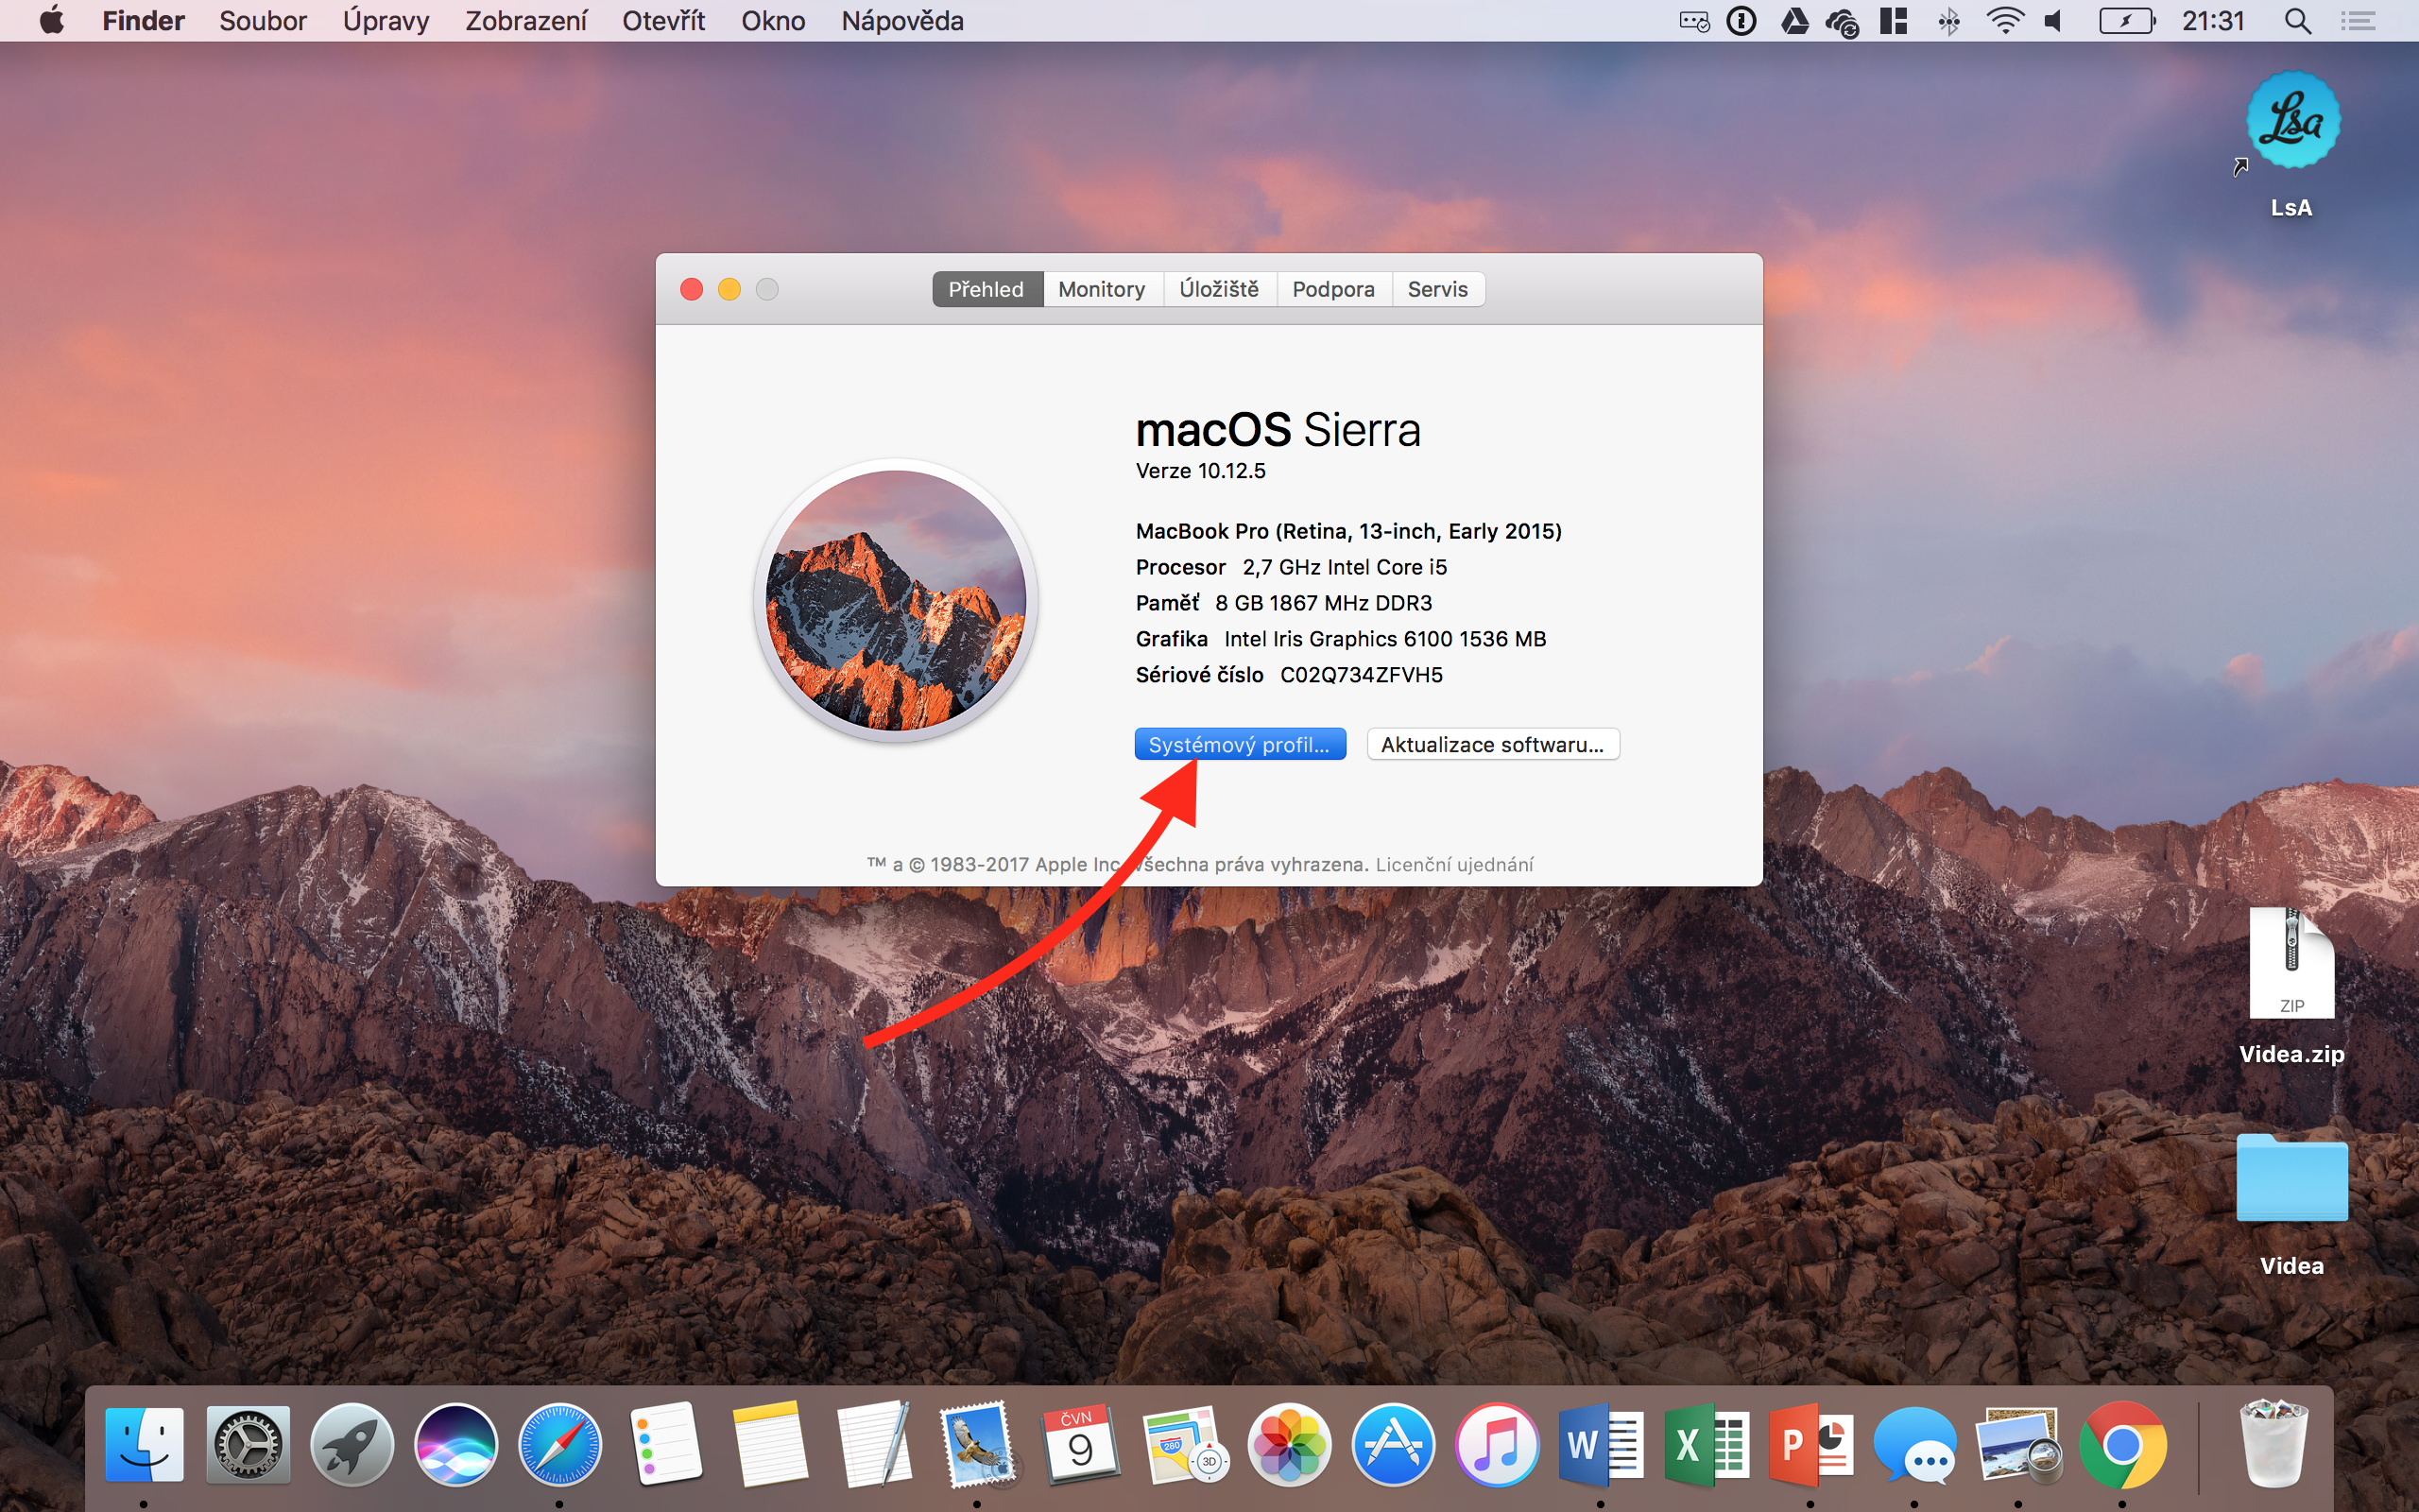Open Safari in the Dock
This screenshot has width=2419, height=1512.
pyautogui.click(x=559, y=1445)
